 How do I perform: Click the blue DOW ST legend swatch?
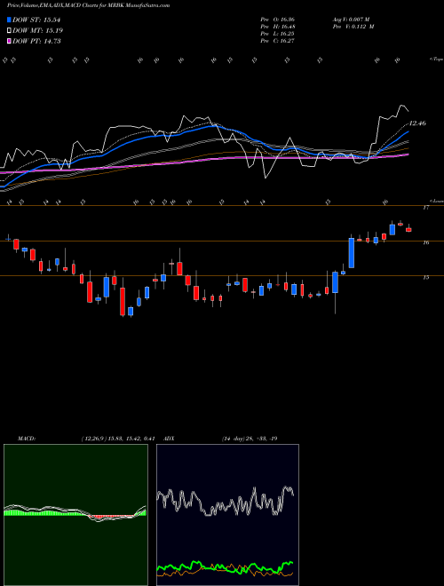9,20
